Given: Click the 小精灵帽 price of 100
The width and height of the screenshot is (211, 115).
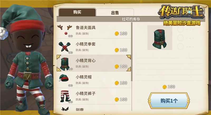Looking at the screenshot, I should tap(123, 83).
